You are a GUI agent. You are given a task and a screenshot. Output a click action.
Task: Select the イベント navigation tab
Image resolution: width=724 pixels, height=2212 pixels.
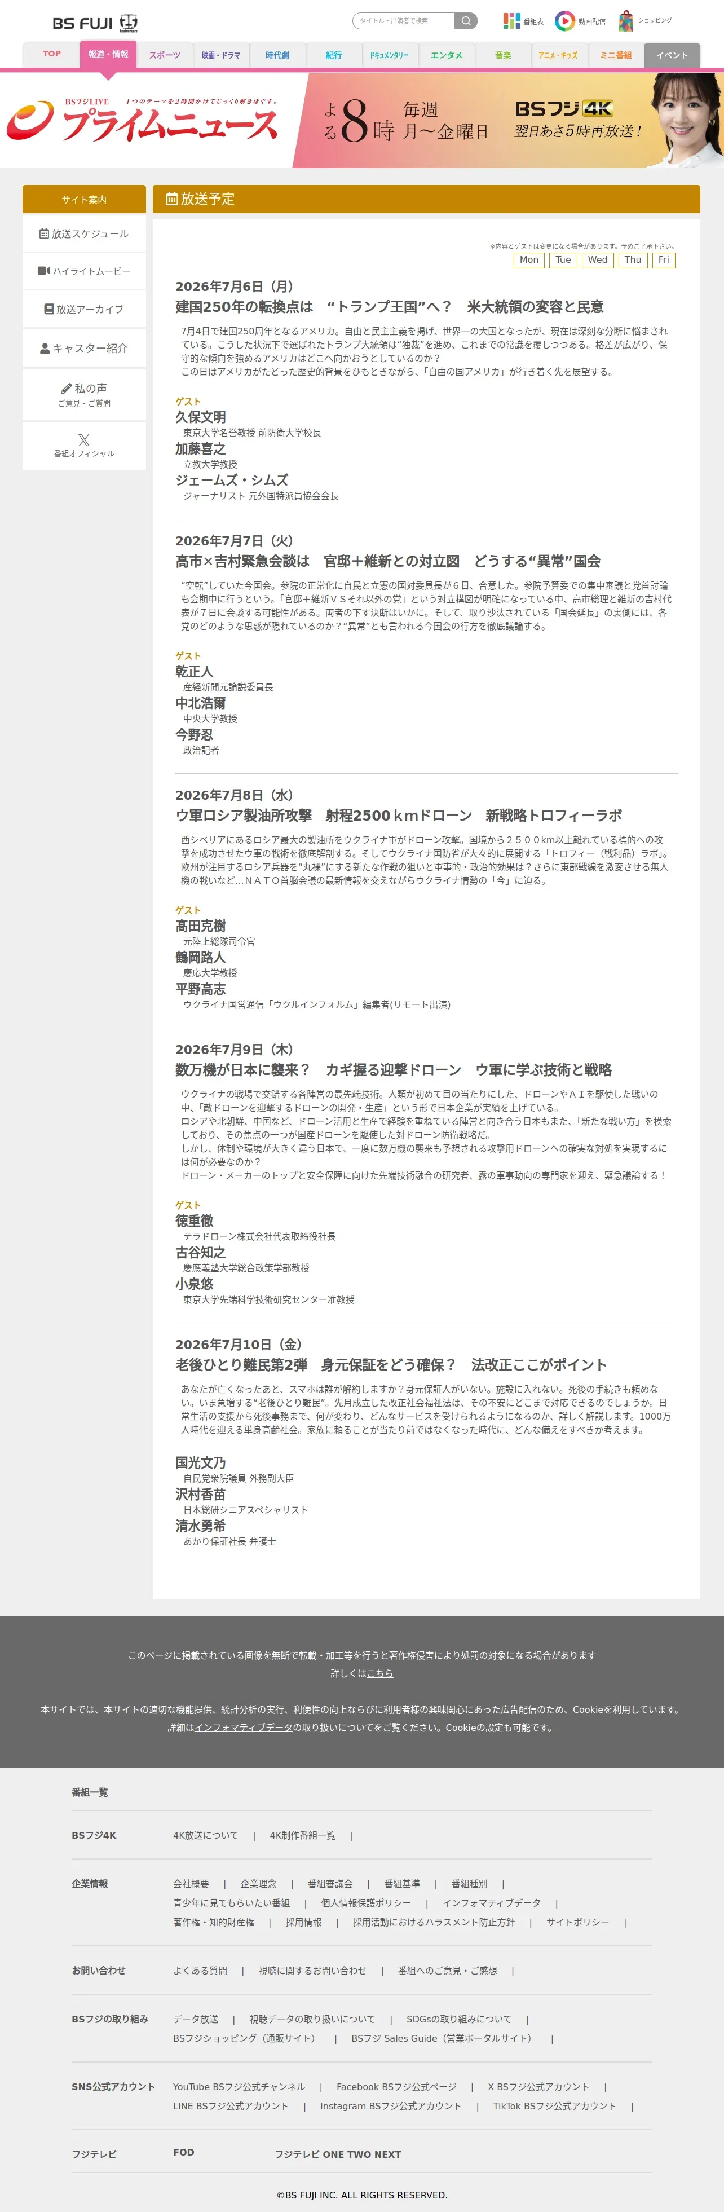coord(672,55)
